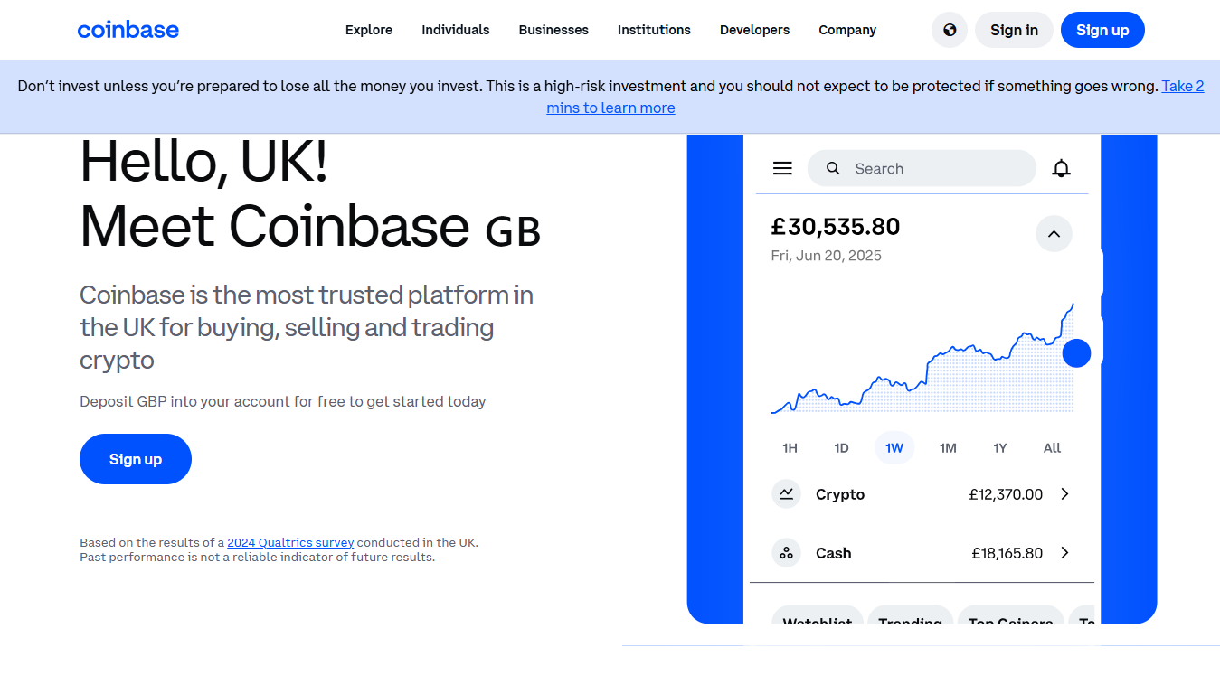Open the hamburger menu in app preview
The image size is (1220, 694).
click(x=782, y=168)
